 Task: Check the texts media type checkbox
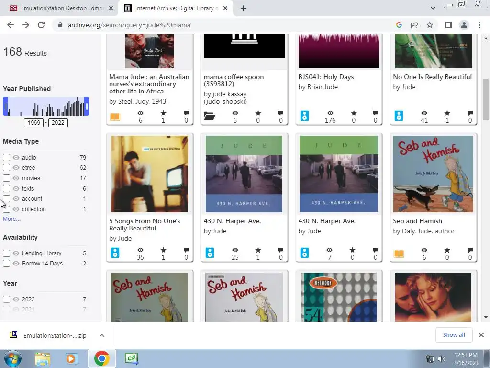coord(6,188)
